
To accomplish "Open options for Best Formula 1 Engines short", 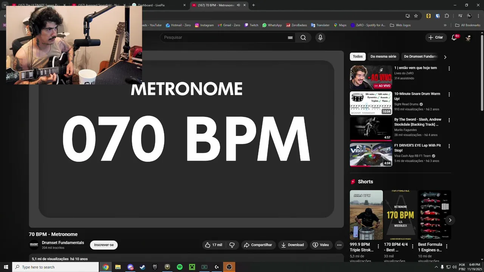I will [x=447, y=246].
